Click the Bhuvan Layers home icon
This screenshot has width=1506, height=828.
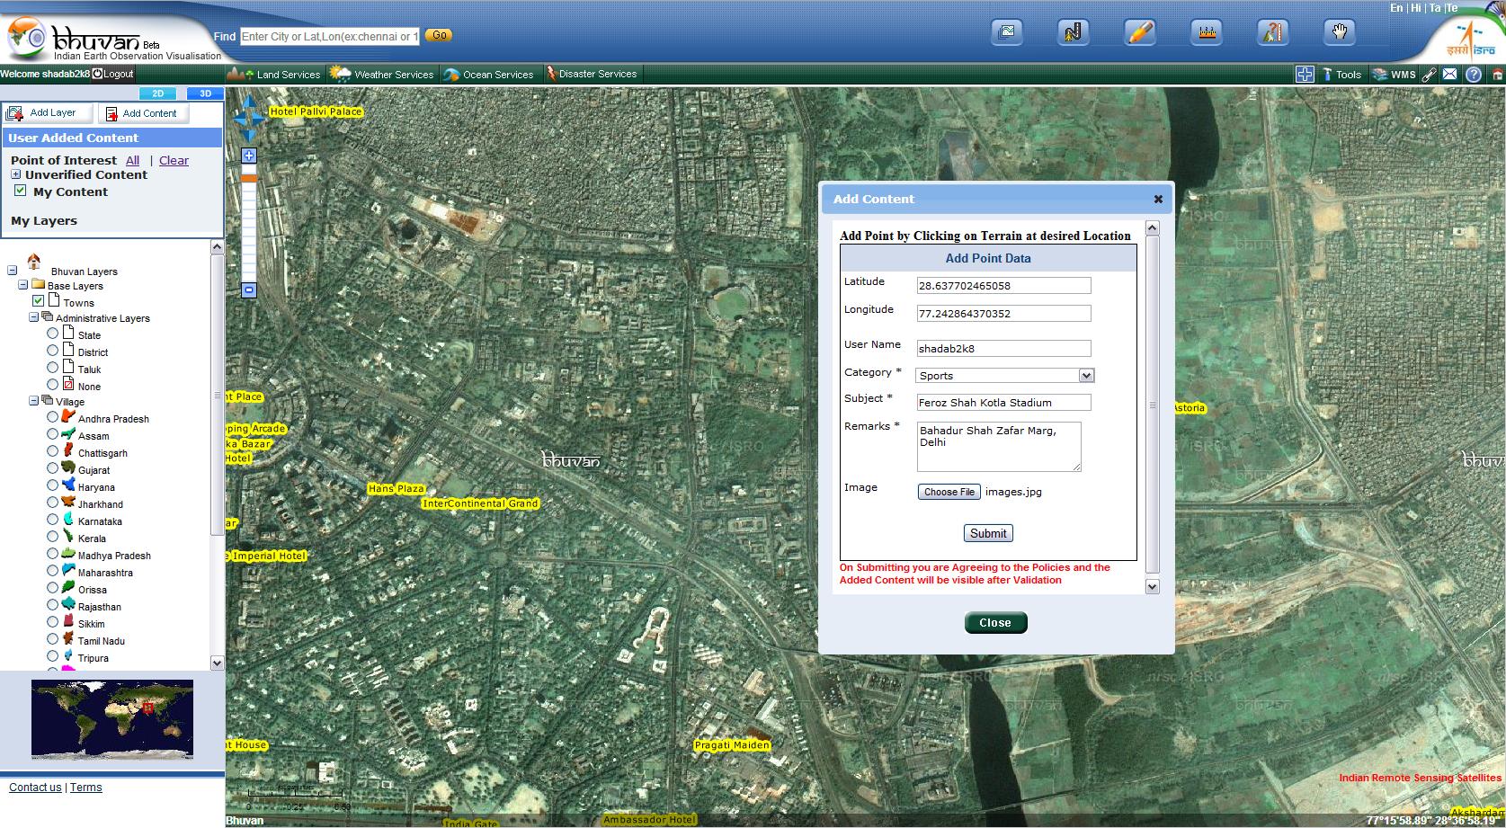(x=33, y=262)
